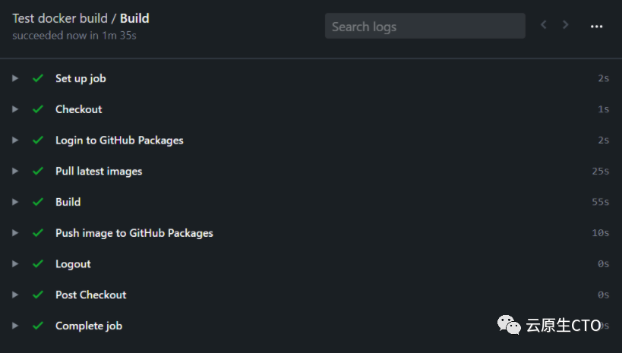The image size is (622, 353).
Task: Click the 55s duration of Build step
Action: click(600, 202)
